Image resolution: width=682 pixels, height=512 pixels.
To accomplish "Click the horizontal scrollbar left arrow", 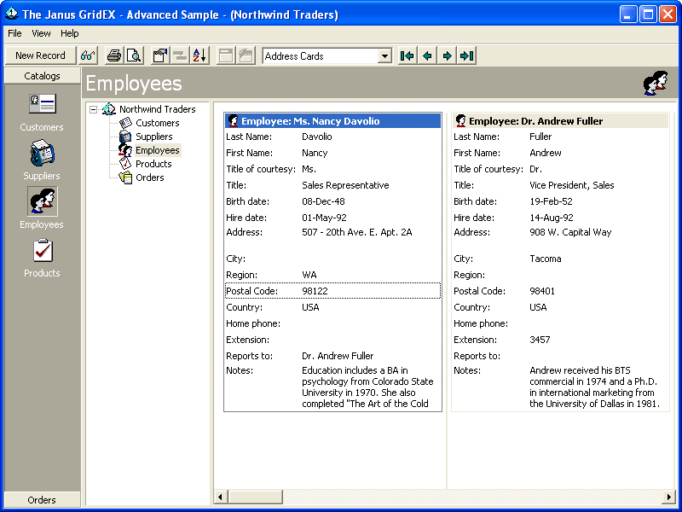I will 221,497.
